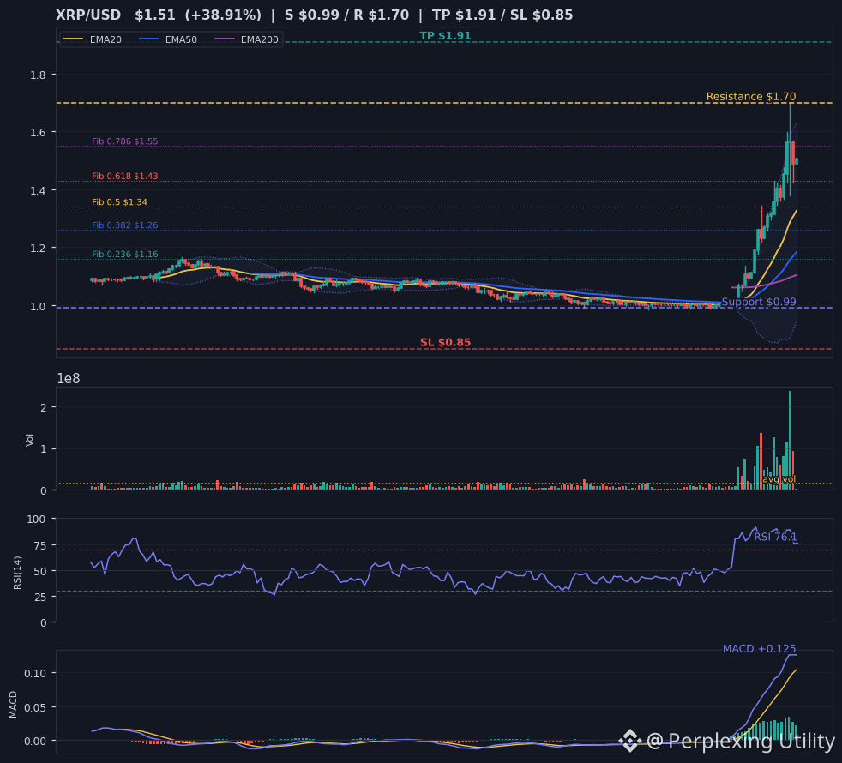The width and height of the screenshot is (842, 763).
Task: Click the Fib 0.618 $1.43 label
Action: [x=124, y=176]
